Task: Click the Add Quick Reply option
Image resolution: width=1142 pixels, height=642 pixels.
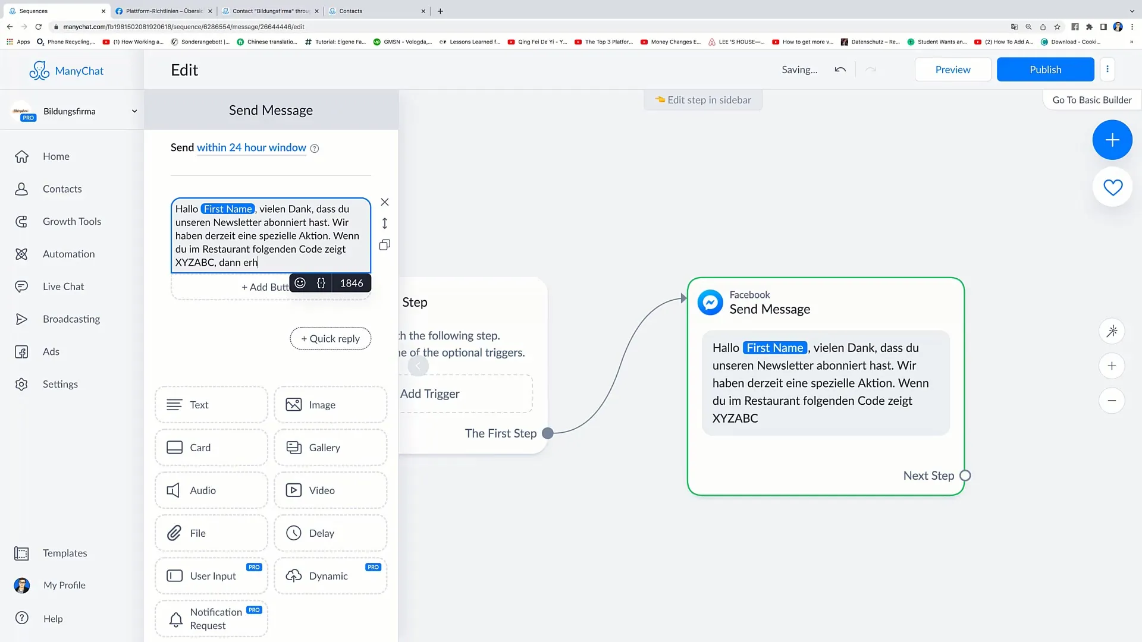Action: coord(330,338)
